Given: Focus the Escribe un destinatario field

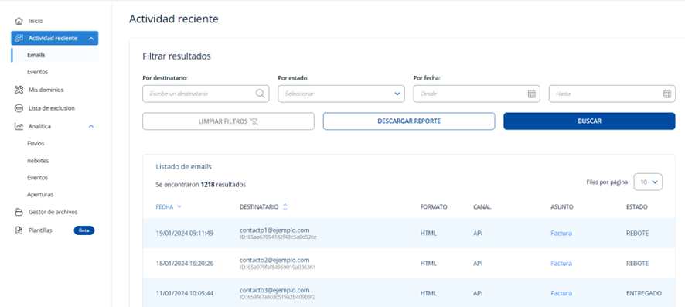Looking at the screenshot, I should [206, 94].
